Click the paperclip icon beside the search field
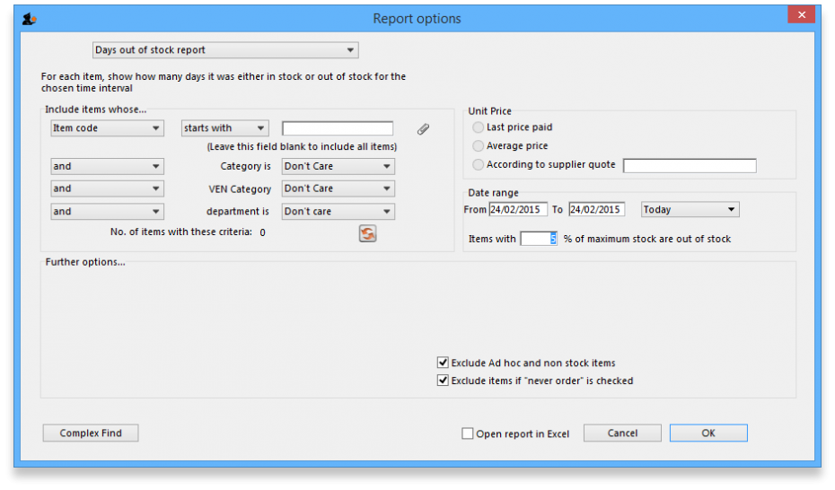The width and height of the screenshot is (835, 490). [x=423, y=129]
